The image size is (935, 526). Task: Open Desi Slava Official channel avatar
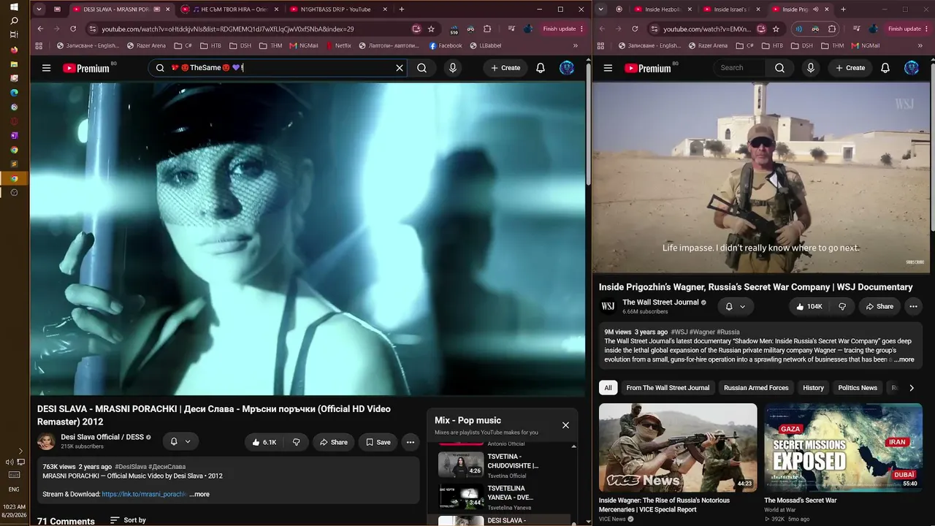click(x=46, y=441)
